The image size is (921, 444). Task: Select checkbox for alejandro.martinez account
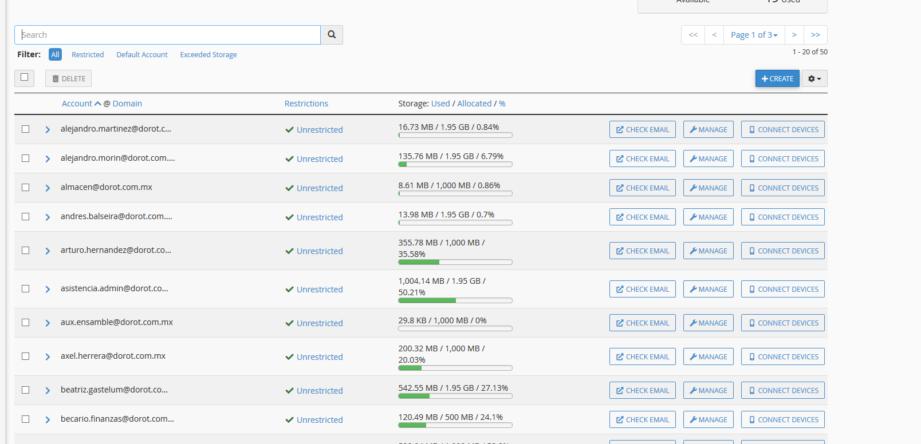click(26, 129)
